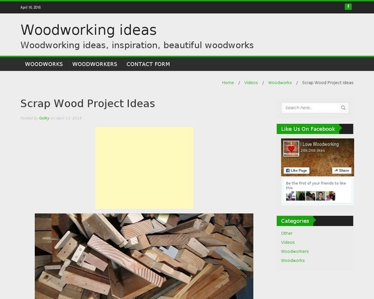
Task: Click the Woodworks breadcrumb link
Action: click(x=280, y=83)
